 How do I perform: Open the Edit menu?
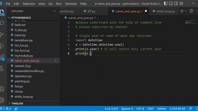[x=16, y=4]
